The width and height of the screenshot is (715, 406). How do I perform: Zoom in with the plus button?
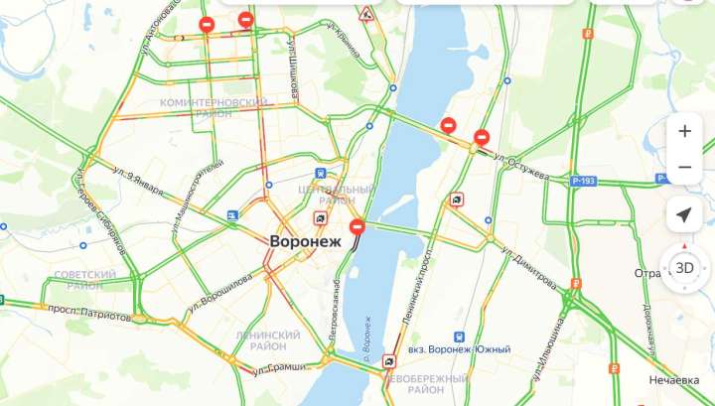[x=684, y=131]
